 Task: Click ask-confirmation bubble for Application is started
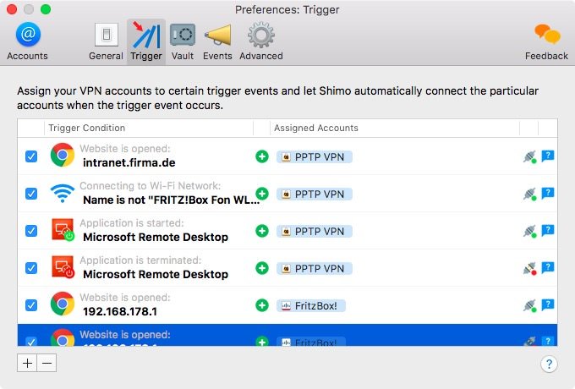pos(548,231)
